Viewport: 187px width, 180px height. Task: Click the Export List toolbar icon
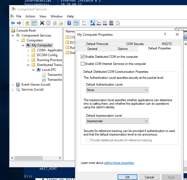[x=61, y=23]
